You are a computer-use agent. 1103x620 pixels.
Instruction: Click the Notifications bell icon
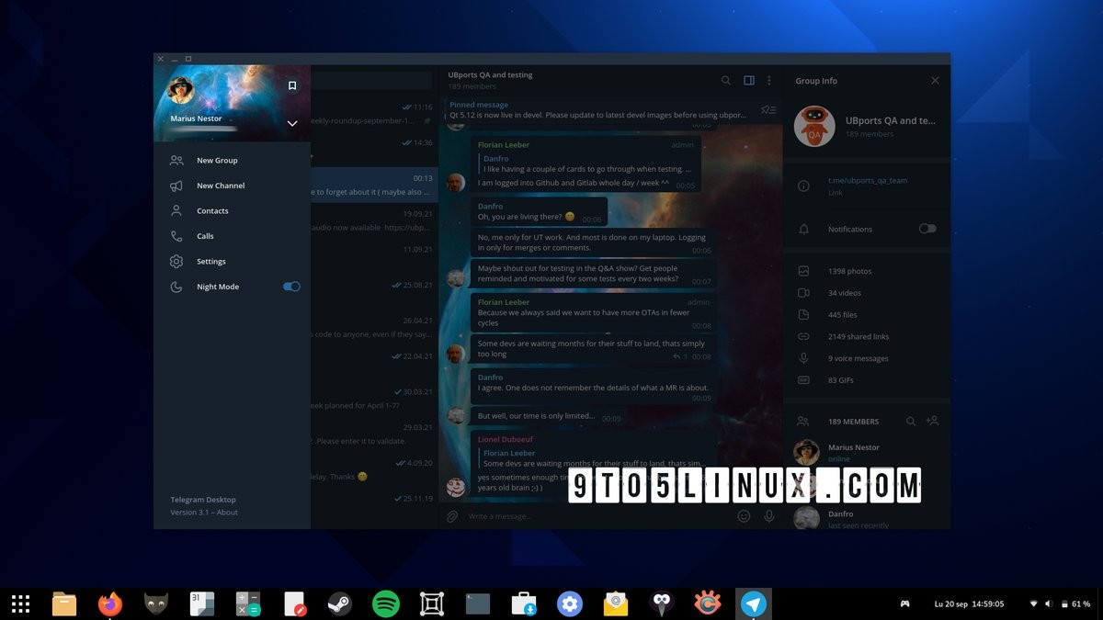(803, 229)
